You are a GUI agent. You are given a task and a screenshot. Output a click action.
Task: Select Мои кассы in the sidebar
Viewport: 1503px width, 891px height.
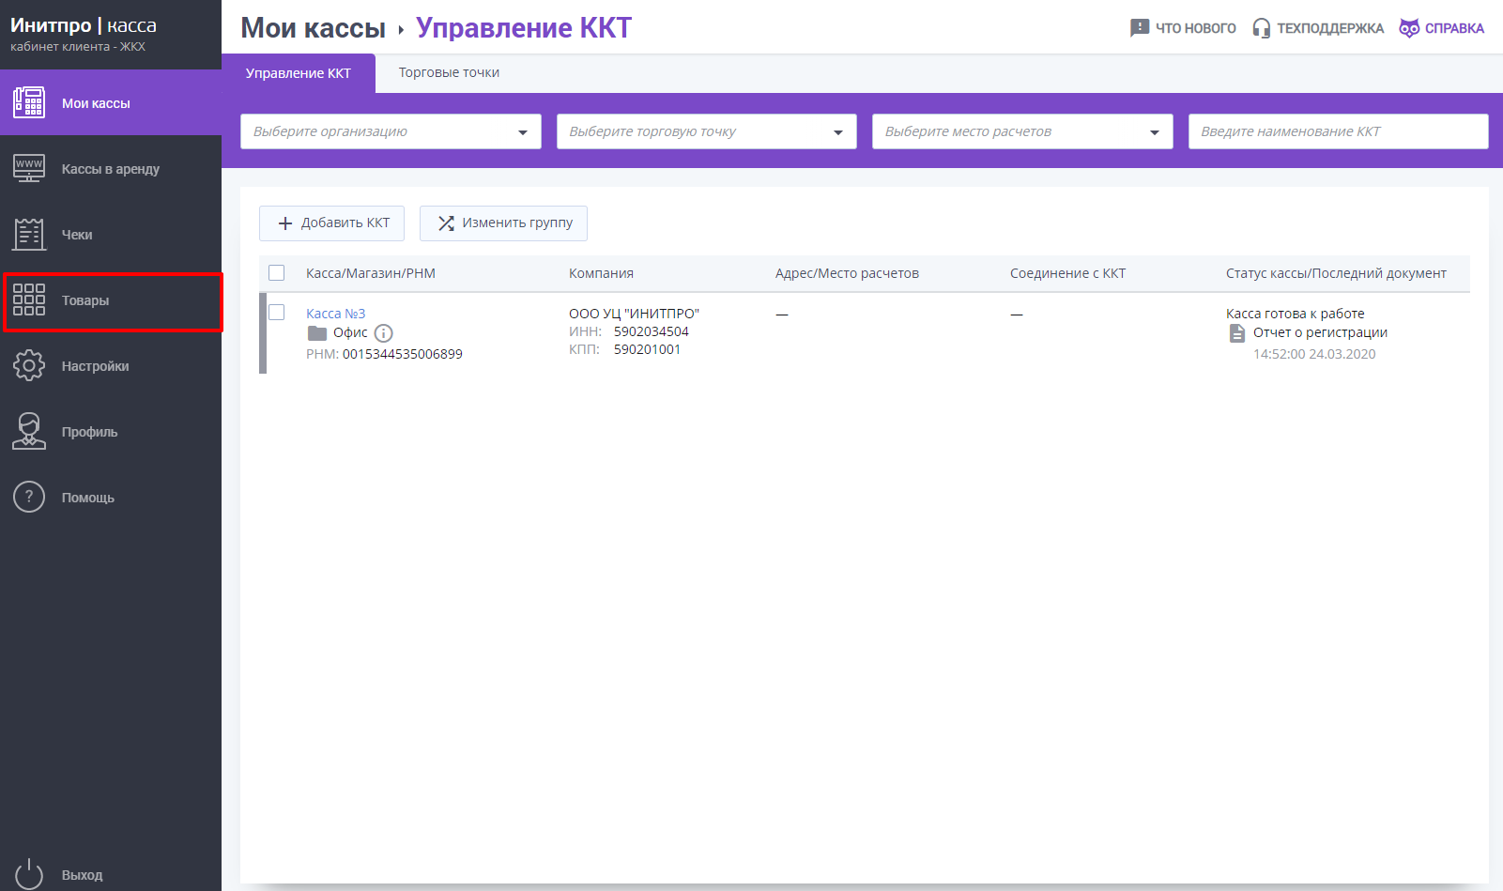pyautogui.click(x=111, y=102)
